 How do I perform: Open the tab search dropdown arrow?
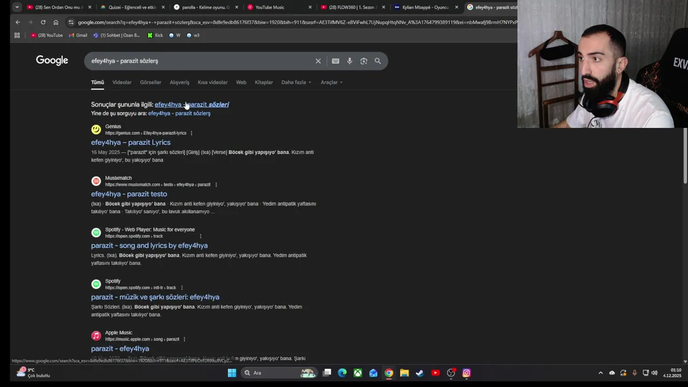[x=17, y=7]
